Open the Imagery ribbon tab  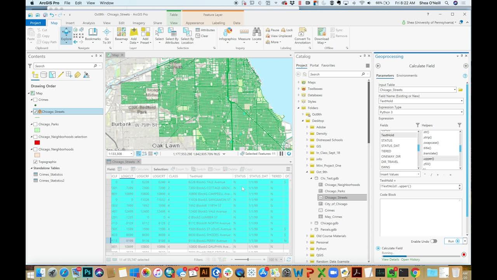coord(139,23)
